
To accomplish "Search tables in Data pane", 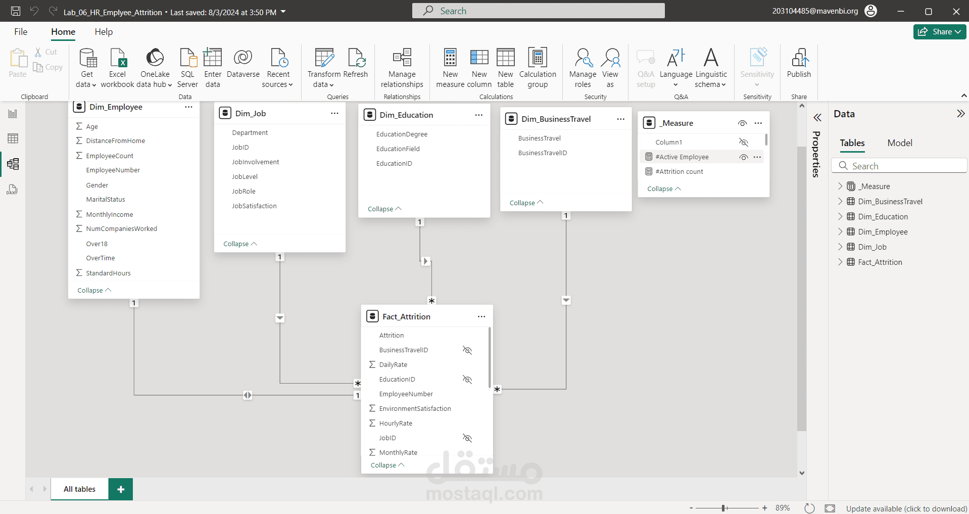I will [x=899, y=166].
